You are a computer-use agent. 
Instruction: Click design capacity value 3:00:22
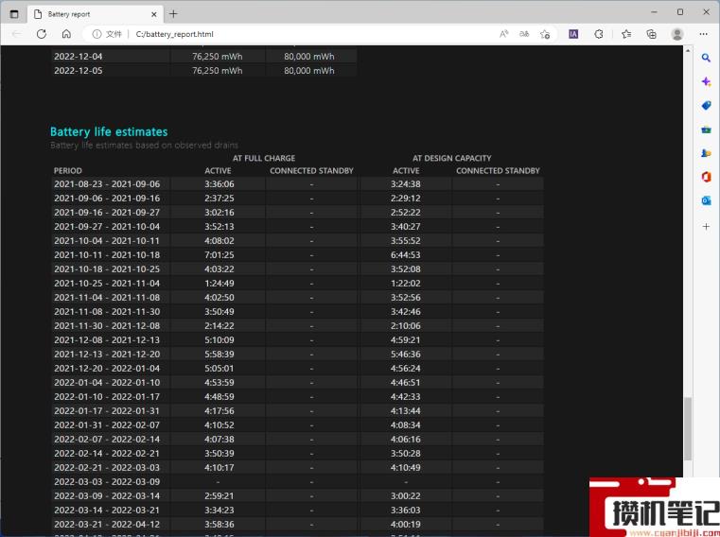click(406, 496)
